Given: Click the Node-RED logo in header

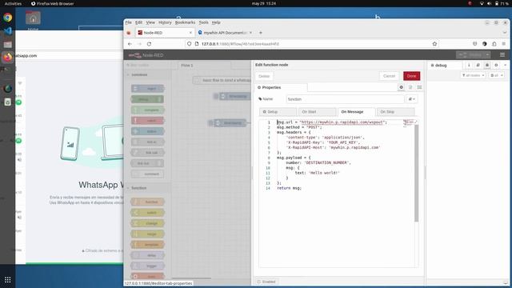Looking at the screenshot, I should tap(146, 55).
